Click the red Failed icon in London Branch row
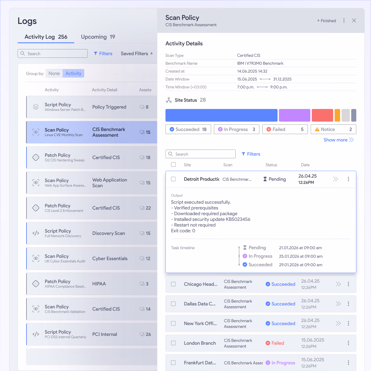 point(268,343)
